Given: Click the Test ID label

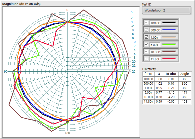Looking at the screenshot, I should click(146, 4).
